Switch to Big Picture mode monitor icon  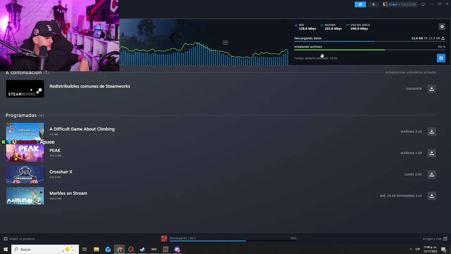[x=423, y=4]
